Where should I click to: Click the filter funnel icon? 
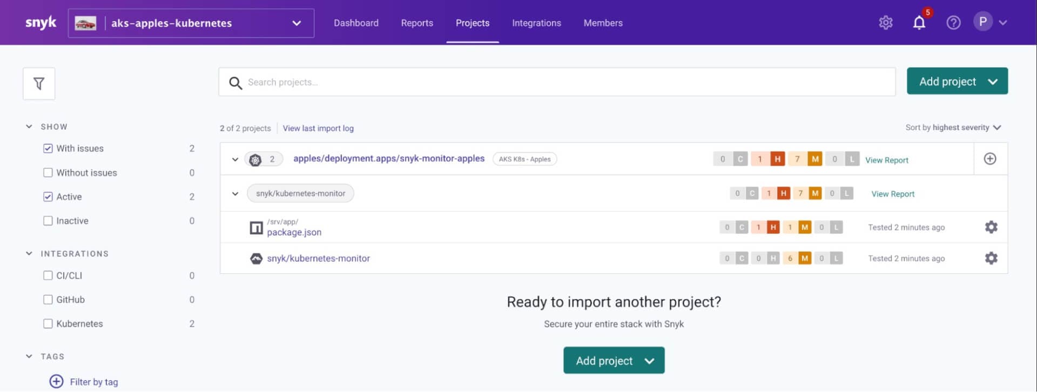click(x=39, y=84)
